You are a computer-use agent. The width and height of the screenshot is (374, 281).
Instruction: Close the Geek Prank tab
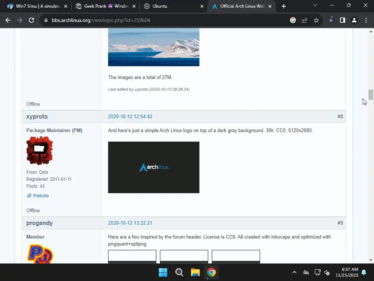click(x=134, y=7)
